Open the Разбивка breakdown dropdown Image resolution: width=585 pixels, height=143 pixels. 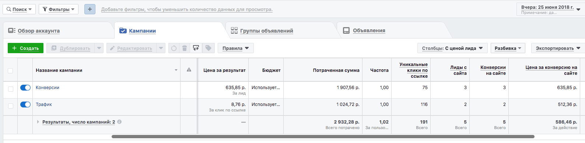pyautogui.click(x=508, y=48)
